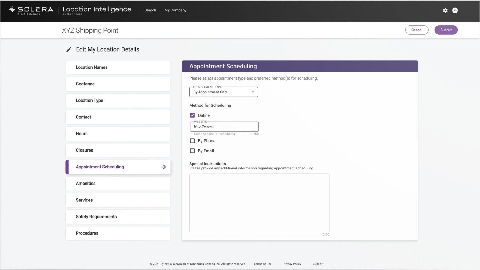Click the Submit button
The width and height of the screenshot is (480, 270).
click(x=446, y=30)
